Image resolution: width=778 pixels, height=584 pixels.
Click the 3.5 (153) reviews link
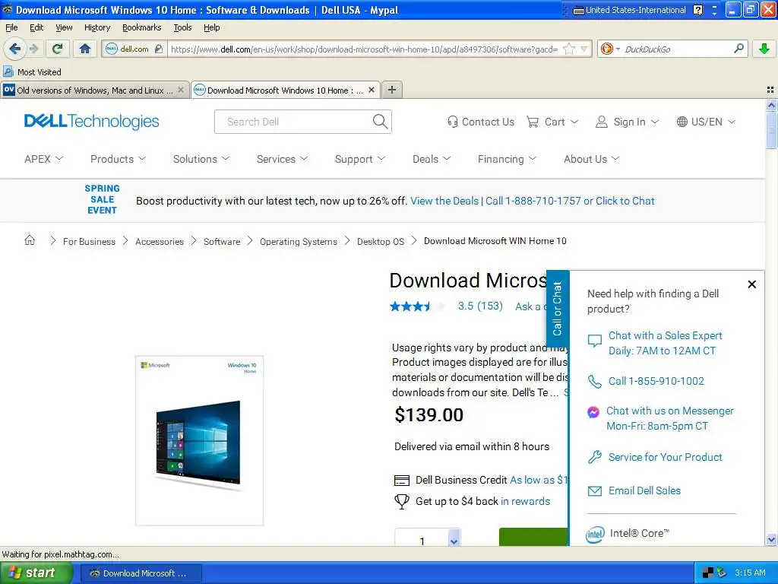480,306
